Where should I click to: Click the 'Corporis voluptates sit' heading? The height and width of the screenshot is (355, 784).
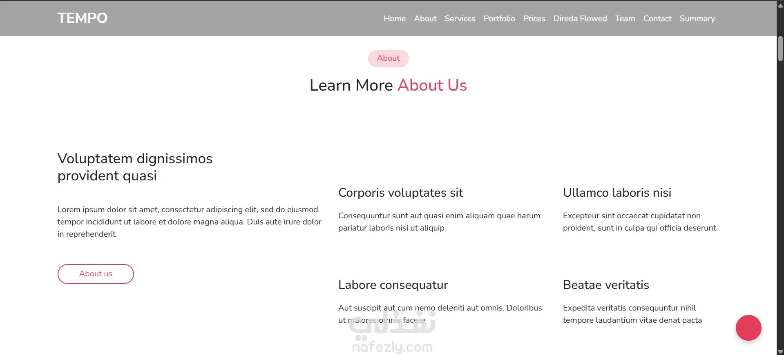[400, 193]
